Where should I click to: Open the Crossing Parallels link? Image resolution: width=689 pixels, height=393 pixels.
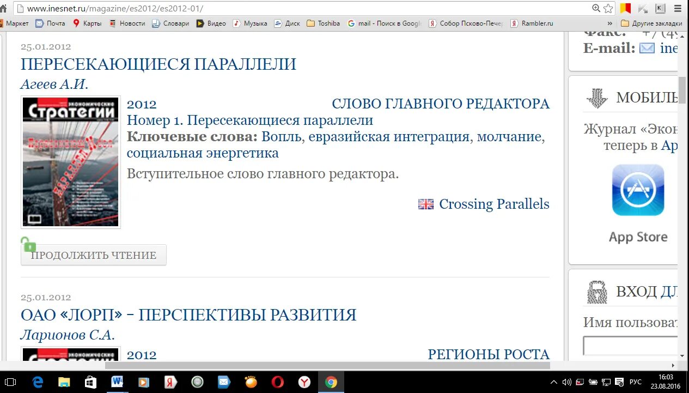[x=493, y=203]
